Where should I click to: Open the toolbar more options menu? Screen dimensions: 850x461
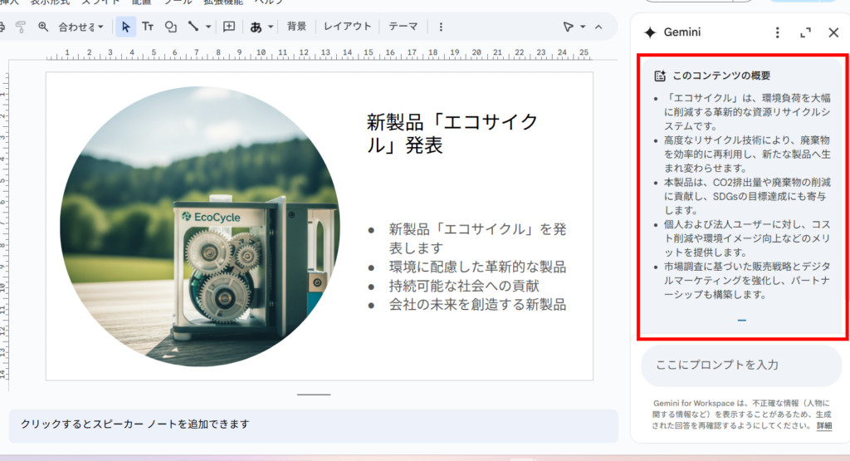pos(441,27)
